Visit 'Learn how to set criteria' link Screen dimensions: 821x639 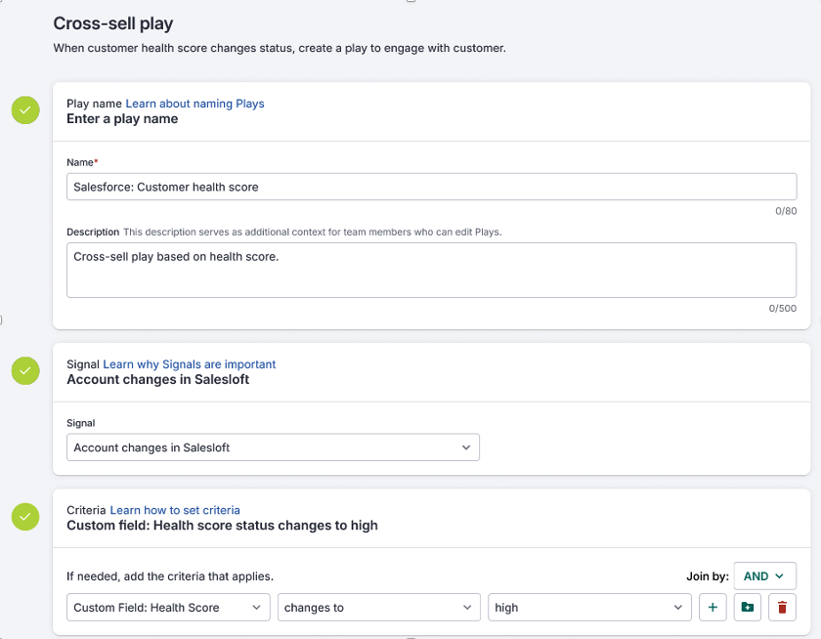pos(175,510)
